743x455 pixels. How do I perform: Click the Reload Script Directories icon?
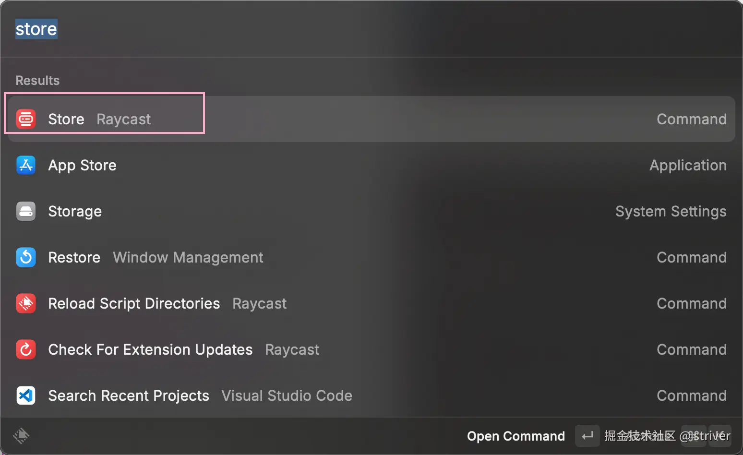(26, 303)
